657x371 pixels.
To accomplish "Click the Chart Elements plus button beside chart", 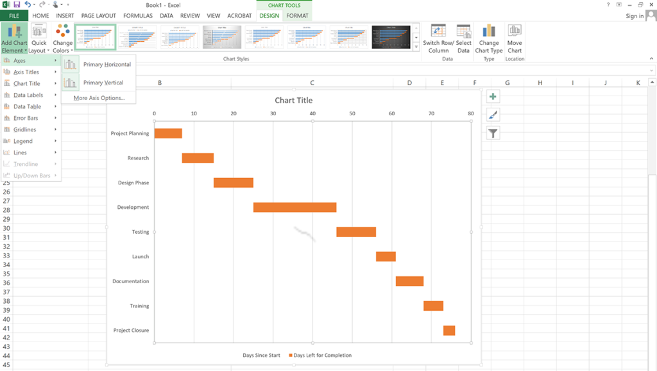I will point(491,96).
